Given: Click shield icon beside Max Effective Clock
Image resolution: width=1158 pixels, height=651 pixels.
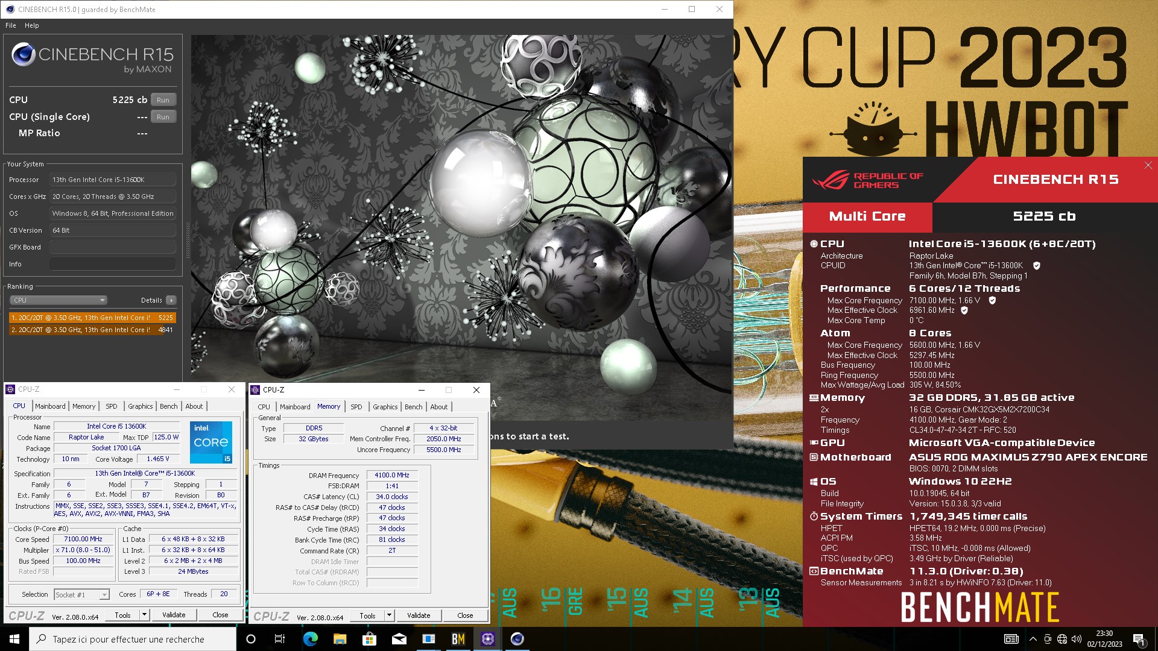Looking at the screenshot, I should point(964,310).
